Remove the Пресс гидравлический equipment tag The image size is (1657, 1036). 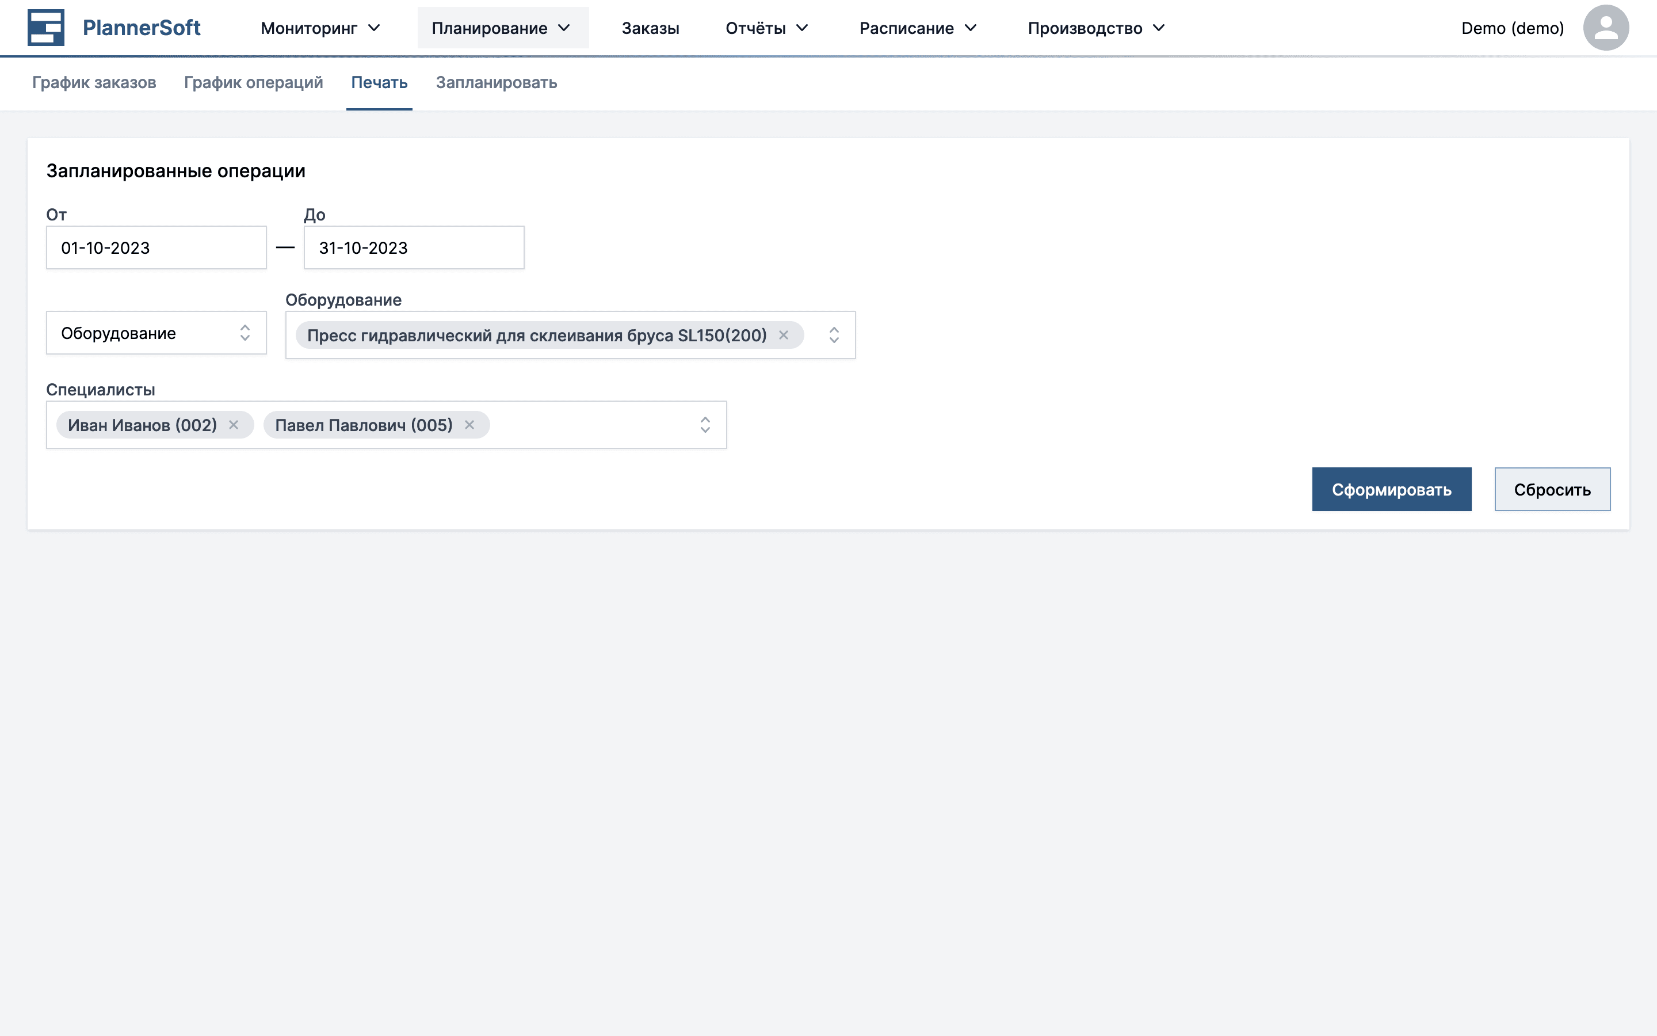point(783,335)
